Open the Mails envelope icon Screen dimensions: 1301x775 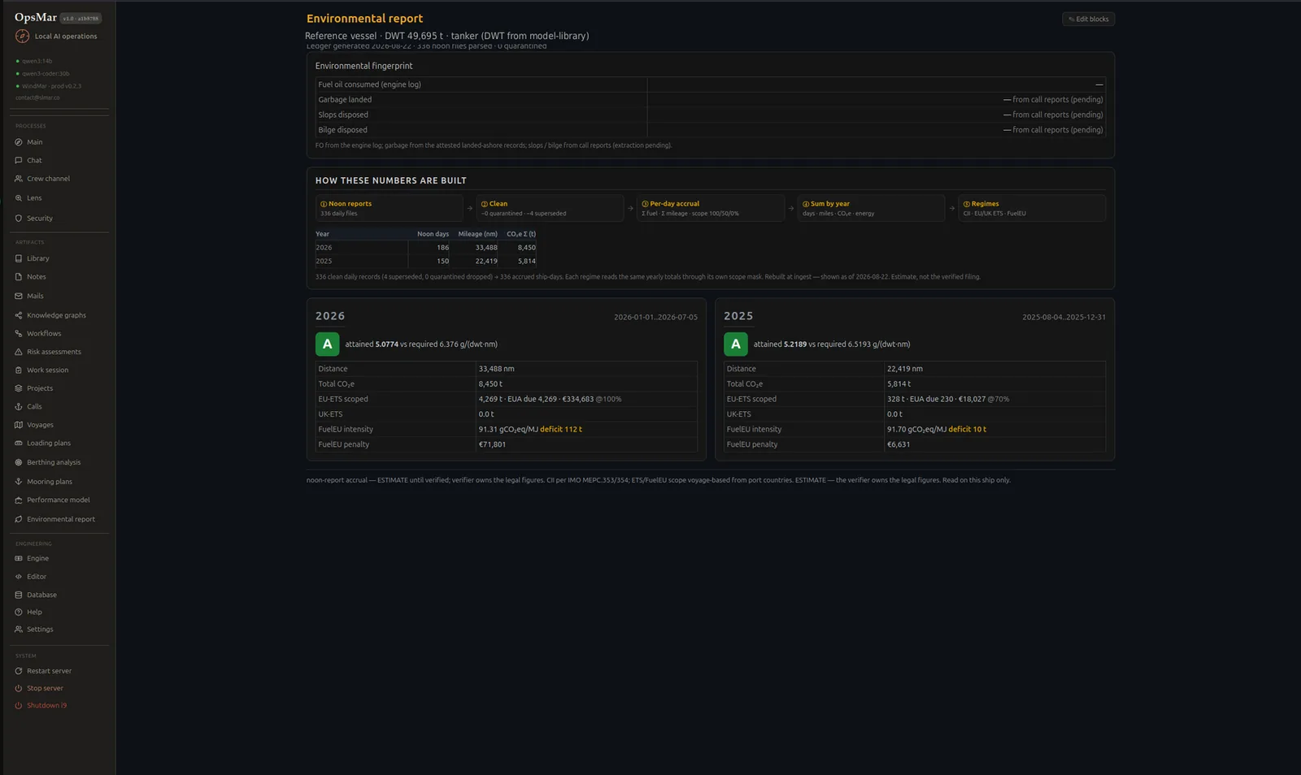[x=19, y=296]
